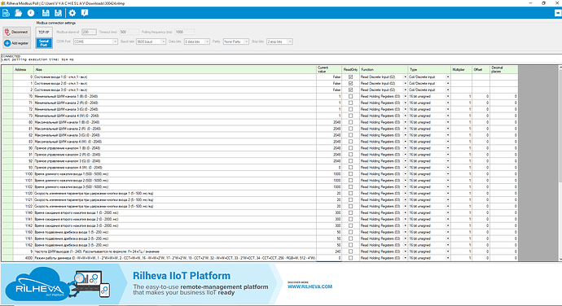Open the WWW.RILHEVA.COM link

point(310,286)
